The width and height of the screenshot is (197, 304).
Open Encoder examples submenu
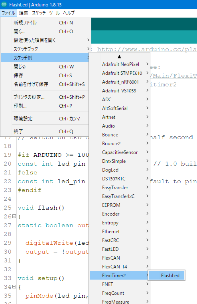[x=120, y=214]
